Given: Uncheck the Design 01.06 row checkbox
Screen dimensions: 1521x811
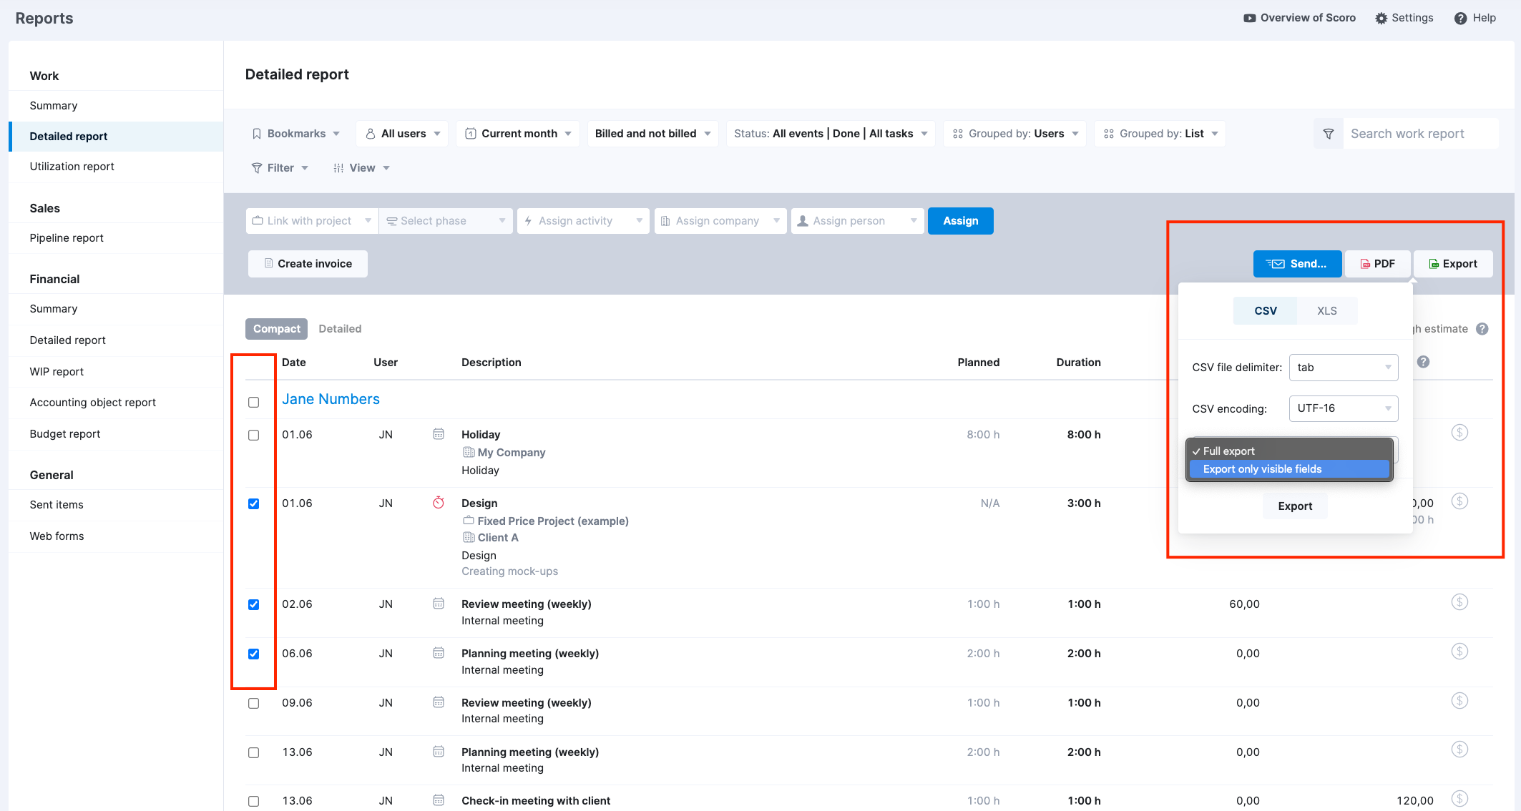Looking at the screenshot, I should click(x=253, y=503).
